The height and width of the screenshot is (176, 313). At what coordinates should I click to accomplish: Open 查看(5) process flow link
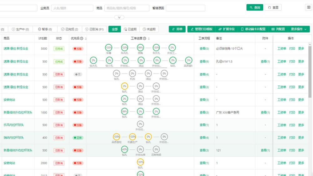204,49
